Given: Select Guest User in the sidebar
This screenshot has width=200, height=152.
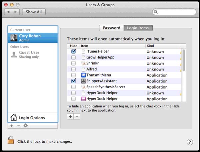Looking at the screenshot, I should tap(33, 54).
